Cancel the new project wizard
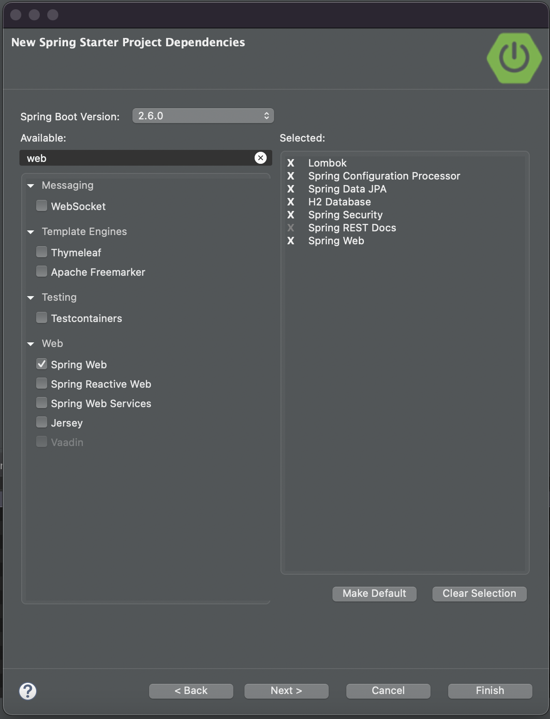550x719 pixels. [388, 691]
